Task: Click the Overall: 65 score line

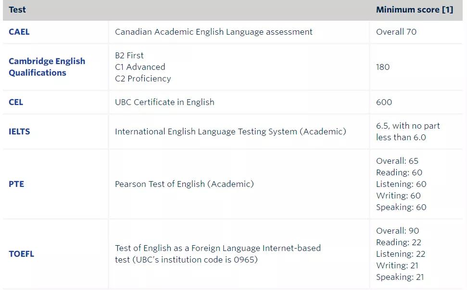Action: click(397, 161)
